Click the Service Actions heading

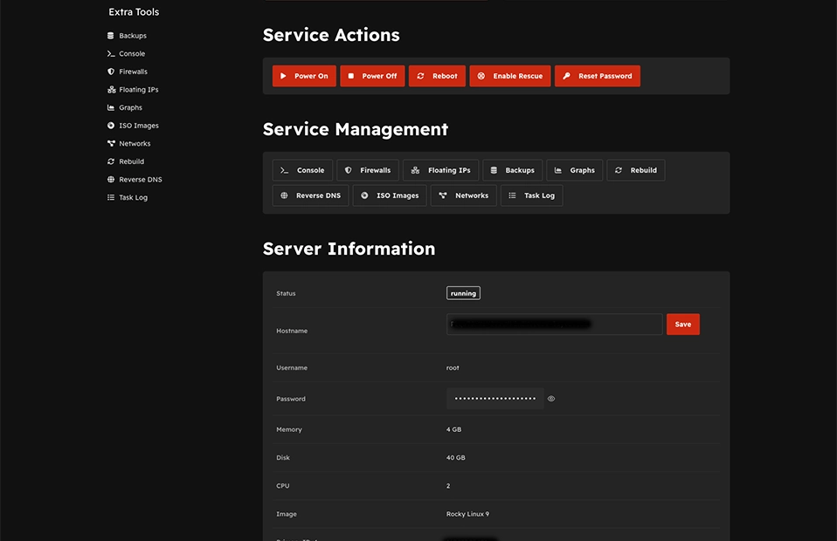331,35
